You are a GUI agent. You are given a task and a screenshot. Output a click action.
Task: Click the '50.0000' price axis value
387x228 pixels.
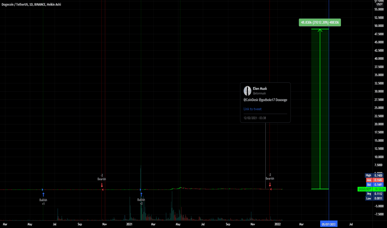coord(379,26)
